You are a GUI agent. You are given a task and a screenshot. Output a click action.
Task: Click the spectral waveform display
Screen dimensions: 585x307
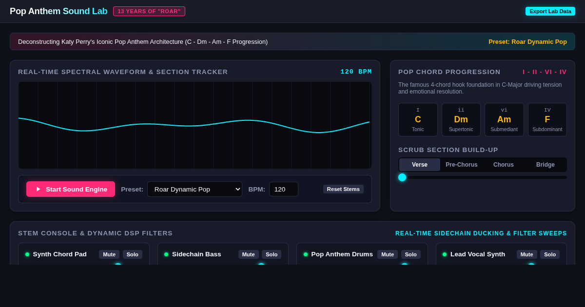pos(195,125)
